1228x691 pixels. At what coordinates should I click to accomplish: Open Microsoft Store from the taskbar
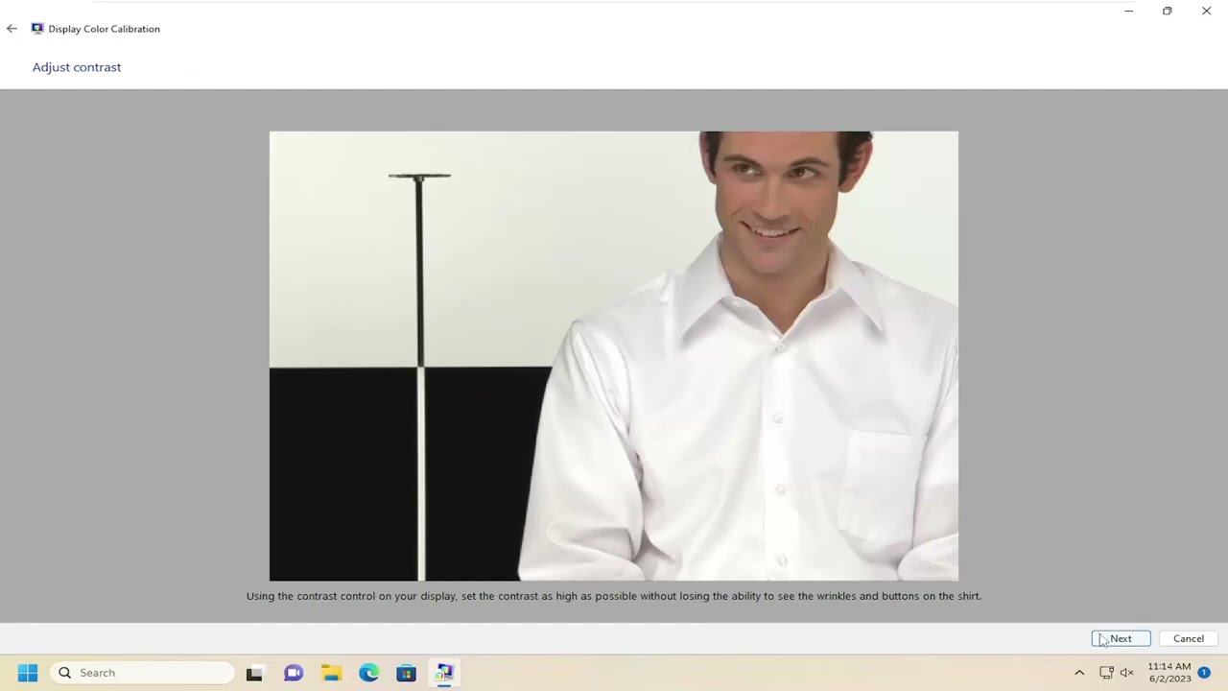tap(406, 673)
